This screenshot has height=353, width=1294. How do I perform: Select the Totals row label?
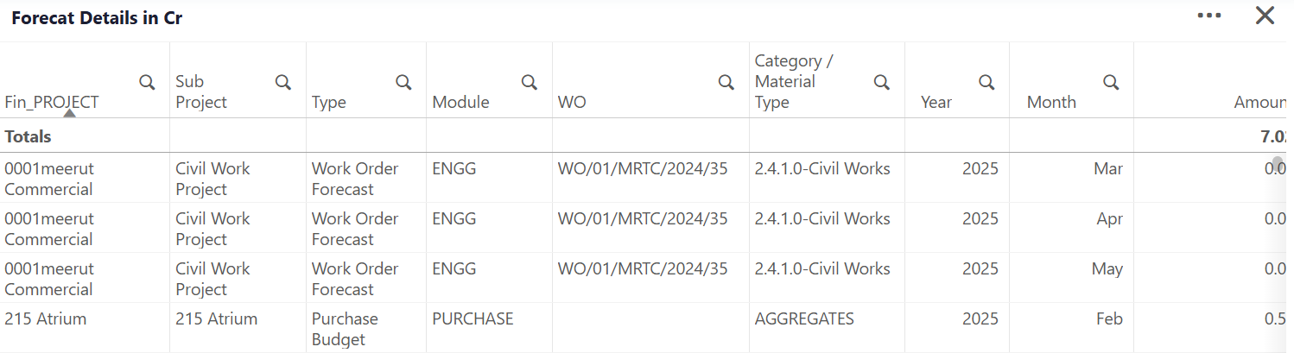point(28,136)
